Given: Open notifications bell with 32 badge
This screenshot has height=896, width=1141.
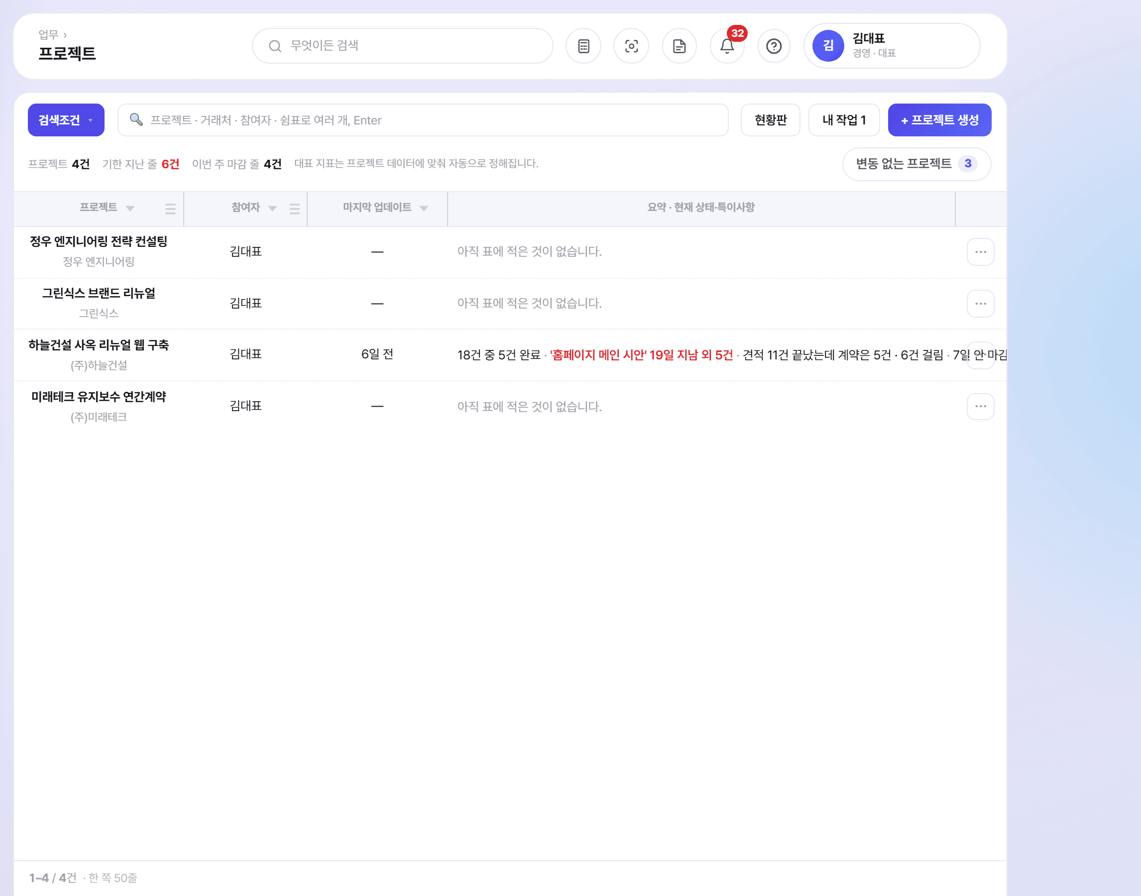Looking at the screenshot, I should click(x=727, y=46).
